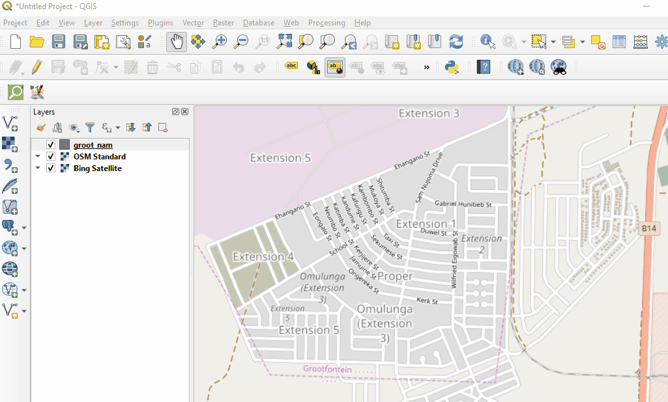Screen dimensions: 668x402
Task: Float the Layers panel
Action: [x=175, y=112]
